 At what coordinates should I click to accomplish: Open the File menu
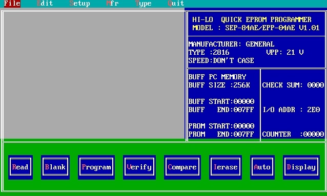12,4
